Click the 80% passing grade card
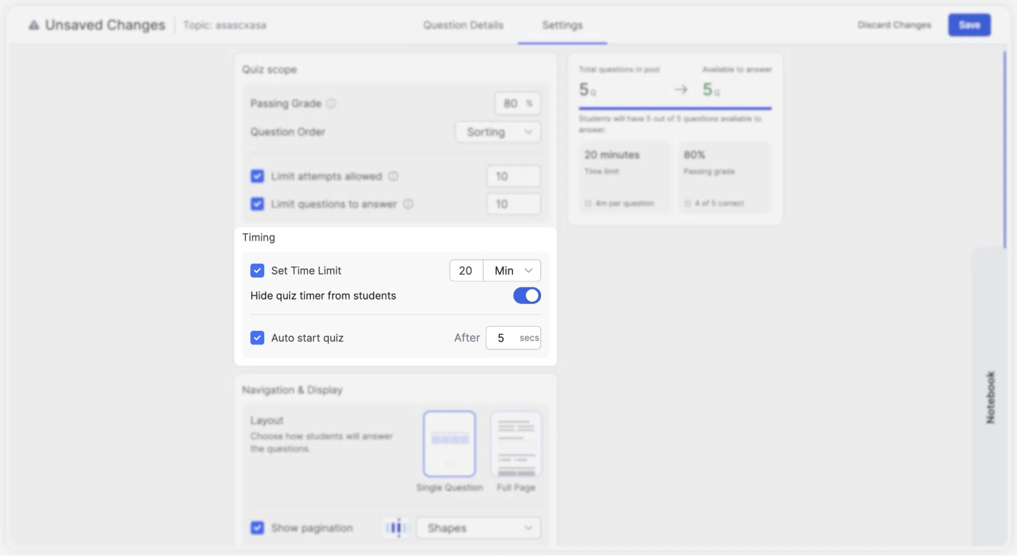The height and width of the screenshot is (556, 1017). 725,177
